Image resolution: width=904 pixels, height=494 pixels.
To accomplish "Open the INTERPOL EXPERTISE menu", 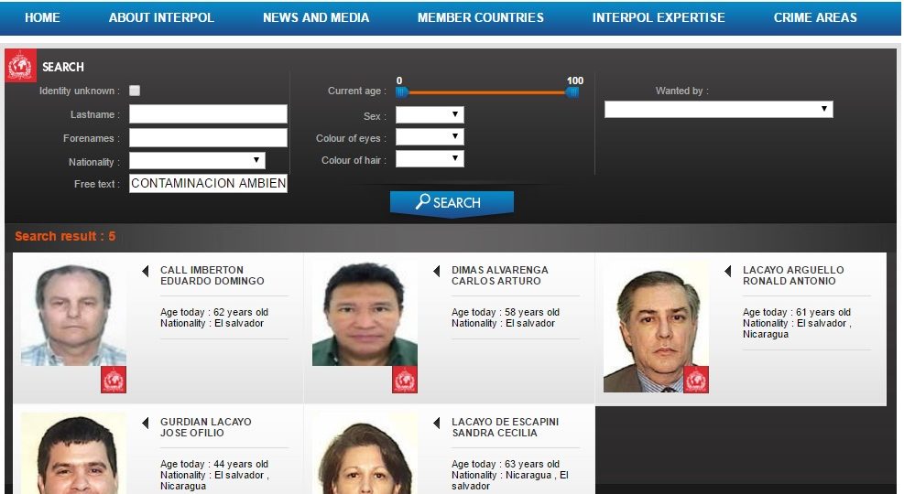I will pyautogui.click(x=659, y=18).
